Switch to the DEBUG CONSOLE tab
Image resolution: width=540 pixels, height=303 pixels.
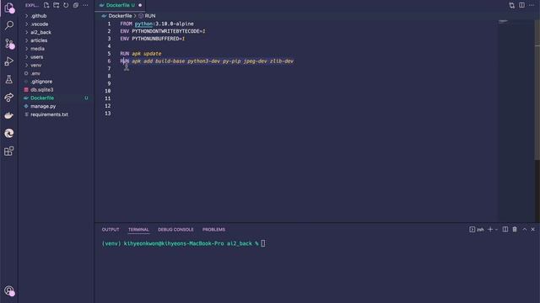coord(175,230)
